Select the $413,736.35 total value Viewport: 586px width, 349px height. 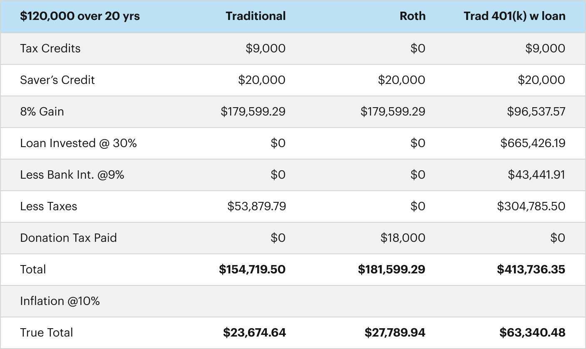tap(531, 269)
